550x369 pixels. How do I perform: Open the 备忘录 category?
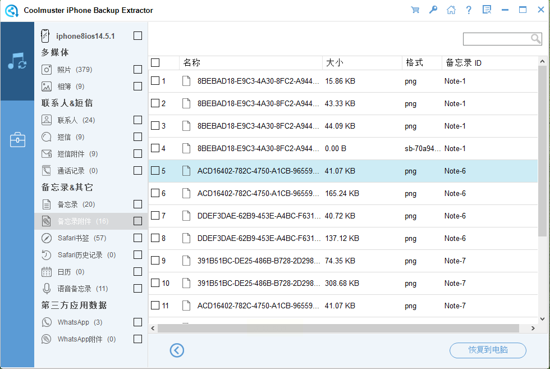[68, 204]
